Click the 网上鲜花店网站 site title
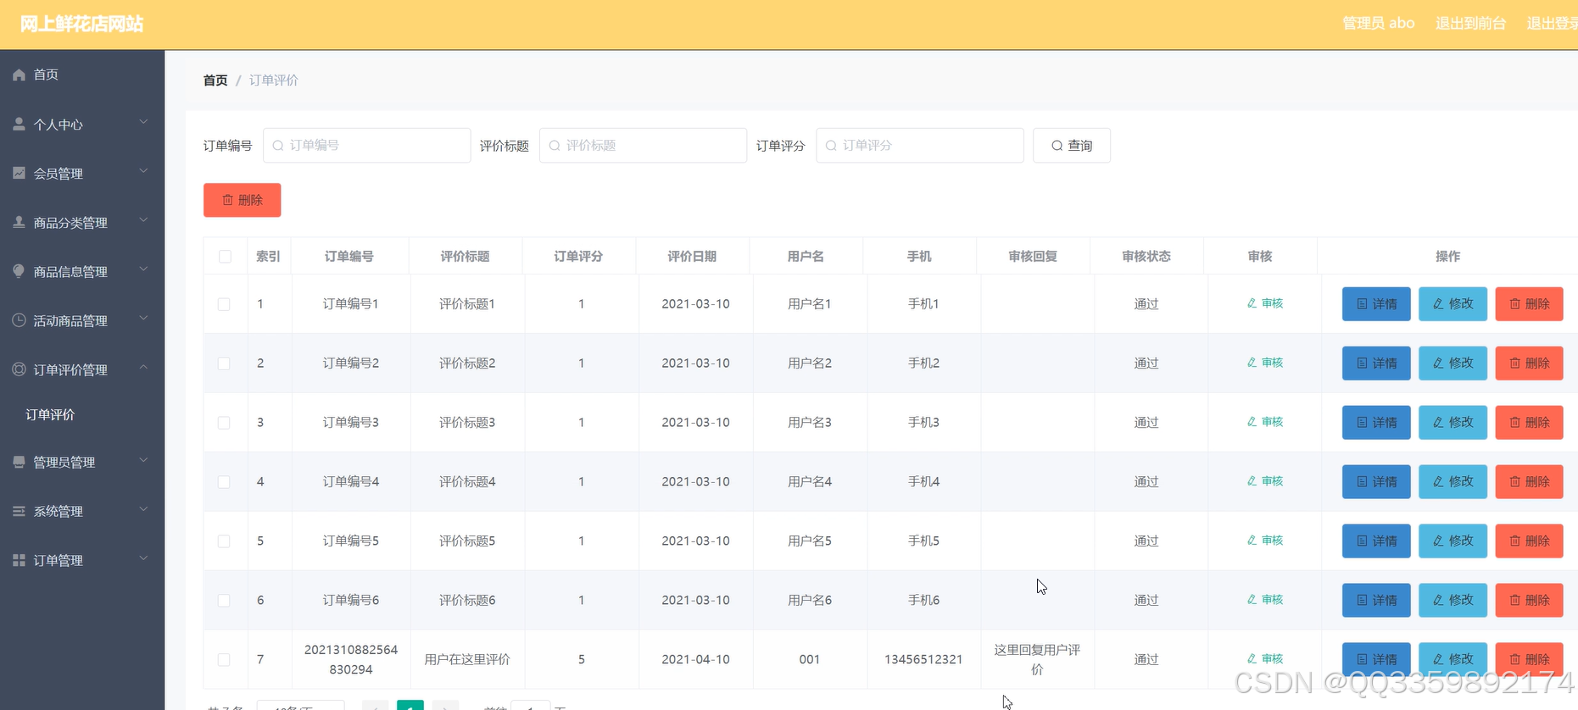Screen dimensions: 1578x710 tap(82, 24)
